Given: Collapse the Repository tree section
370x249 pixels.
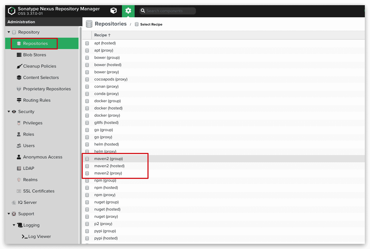Looking at the screenshot, I should 9,32.
